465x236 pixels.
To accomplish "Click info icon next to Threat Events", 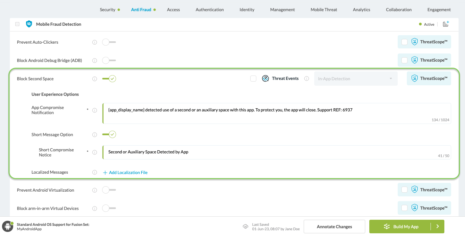I will click(306, 79).
